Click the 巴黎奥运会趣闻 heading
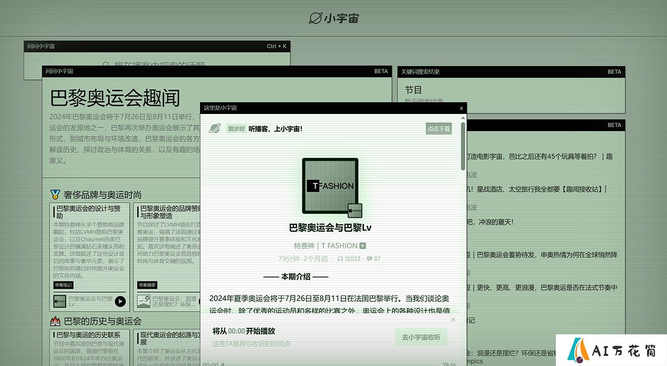The image size is (667, 366). [115, 98]
